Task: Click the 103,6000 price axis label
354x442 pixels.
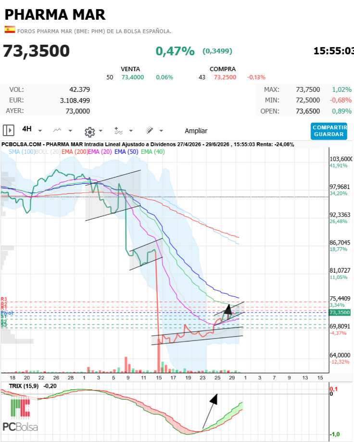Action: click(341, 159)
